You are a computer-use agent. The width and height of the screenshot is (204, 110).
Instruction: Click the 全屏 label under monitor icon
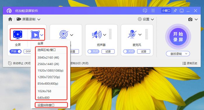pyautogui.click(x=18, y=45)
